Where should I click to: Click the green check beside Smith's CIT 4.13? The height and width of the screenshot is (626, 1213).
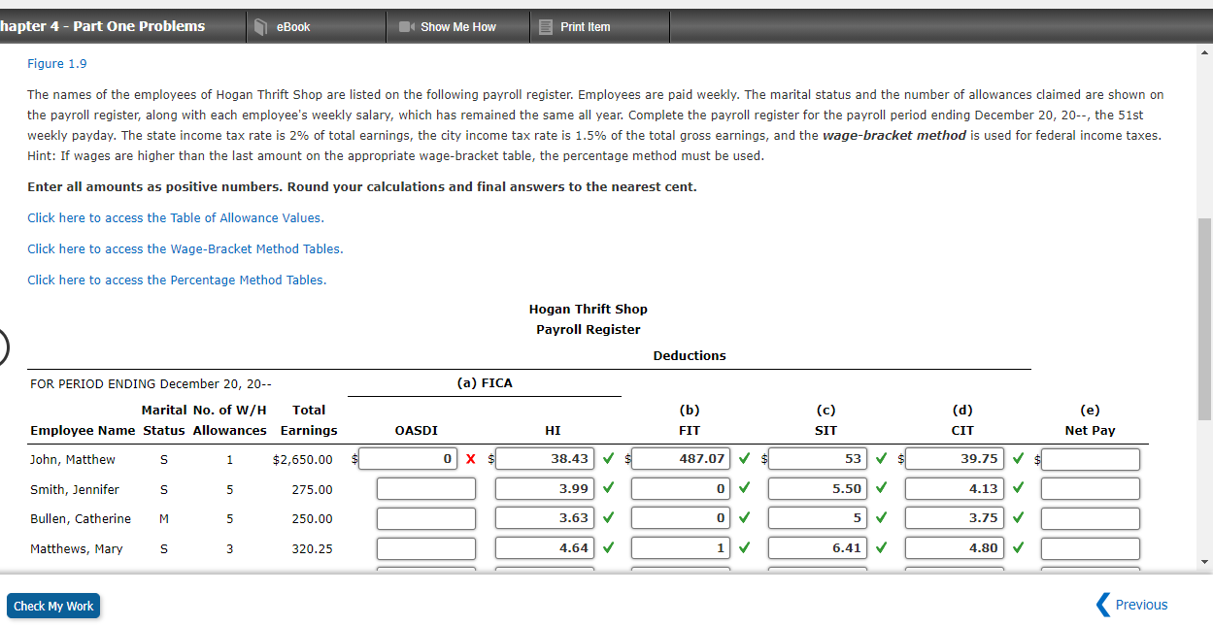(1017, 489)
